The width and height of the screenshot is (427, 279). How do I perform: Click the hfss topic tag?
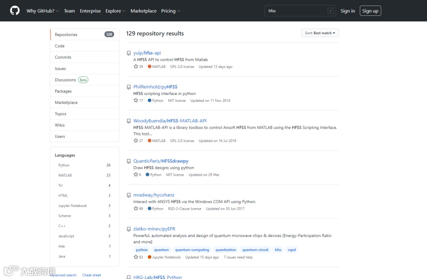point(278,250)
